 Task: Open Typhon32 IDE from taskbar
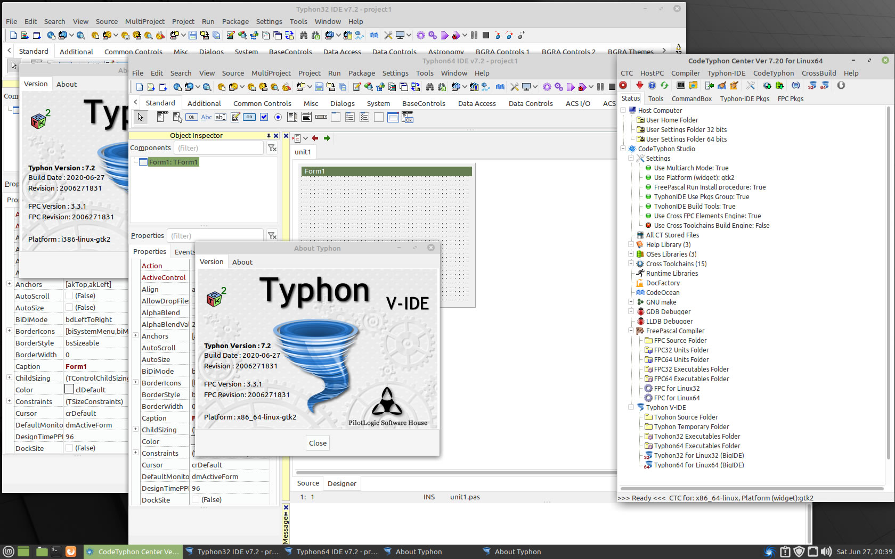(x=232, y=552)
